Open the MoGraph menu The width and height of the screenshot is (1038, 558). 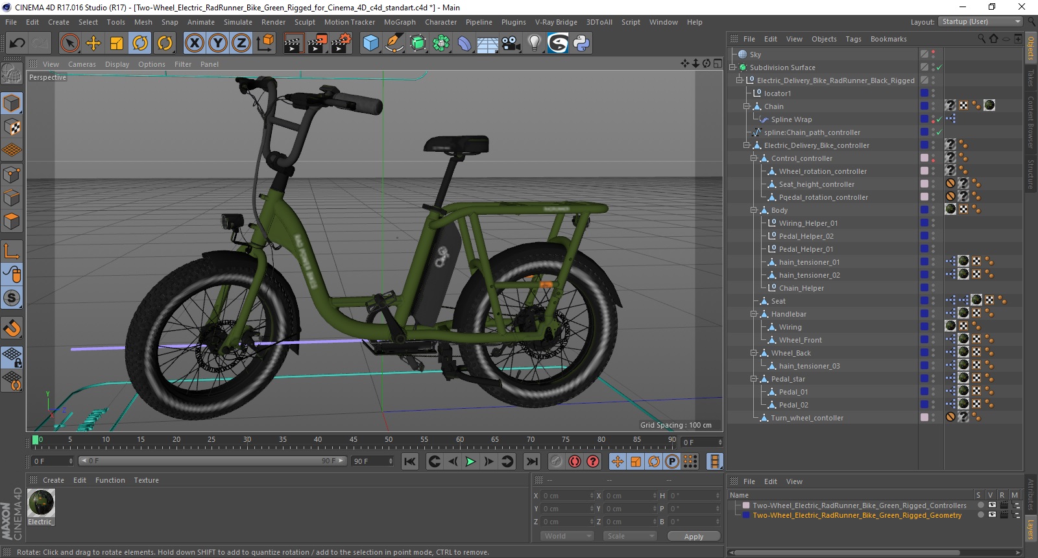click(x=399, y=22)
